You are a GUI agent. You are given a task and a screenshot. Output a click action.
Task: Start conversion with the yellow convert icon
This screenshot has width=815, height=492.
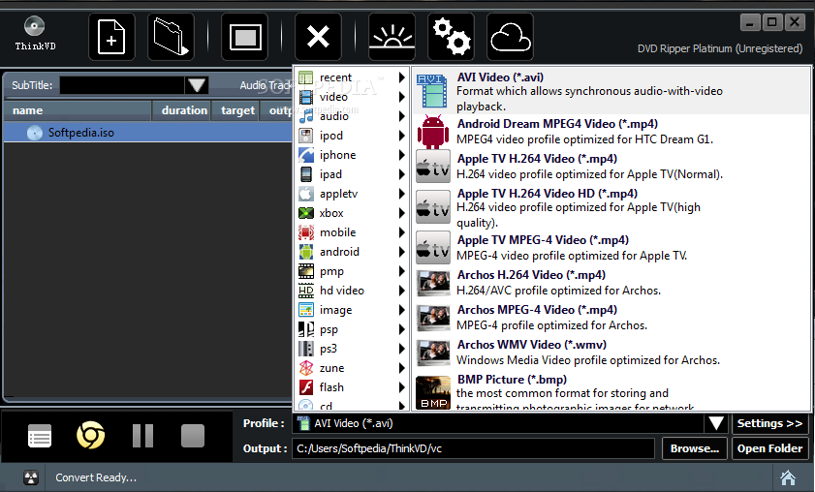click(91, 435)
